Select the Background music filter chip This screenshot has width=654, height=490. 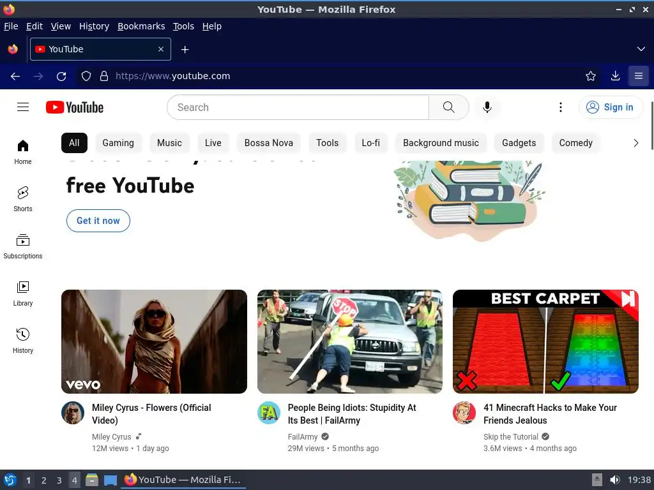pos(441,143)
